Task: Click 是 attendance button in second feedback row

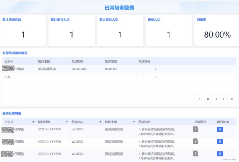Action: [220, 142]
